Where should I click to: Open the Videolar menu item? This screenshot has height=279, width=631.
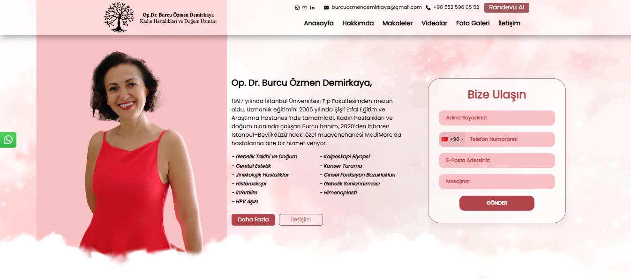(x=435, y=23)
